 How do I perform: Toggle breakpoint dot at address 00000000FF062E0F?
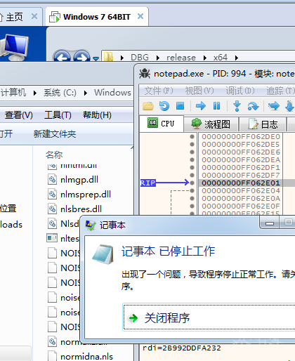tap(192, 206)
